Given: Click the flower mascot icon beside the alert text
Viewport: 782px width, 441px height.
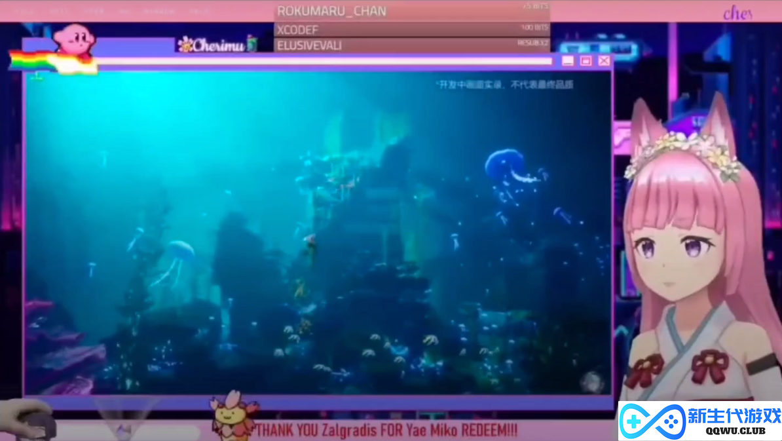Looking at the screenshot, I should tap(233, 417).
